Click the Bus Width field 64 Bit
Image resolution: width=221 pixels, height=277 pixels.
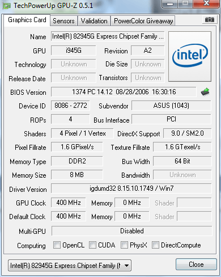[182, 161]
